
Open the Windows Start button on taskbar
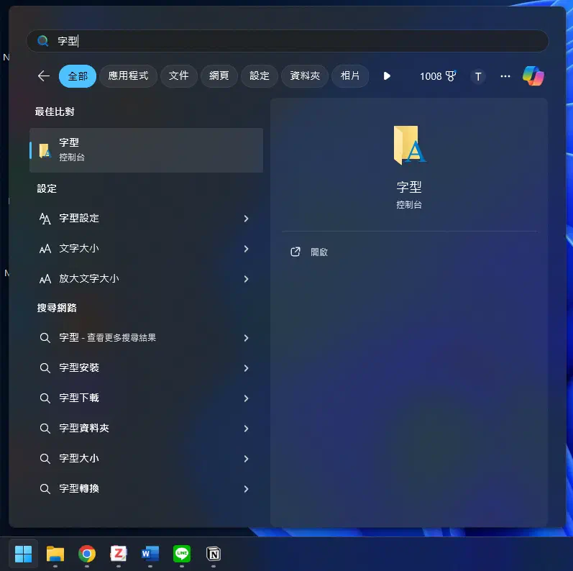click(24, 554)
